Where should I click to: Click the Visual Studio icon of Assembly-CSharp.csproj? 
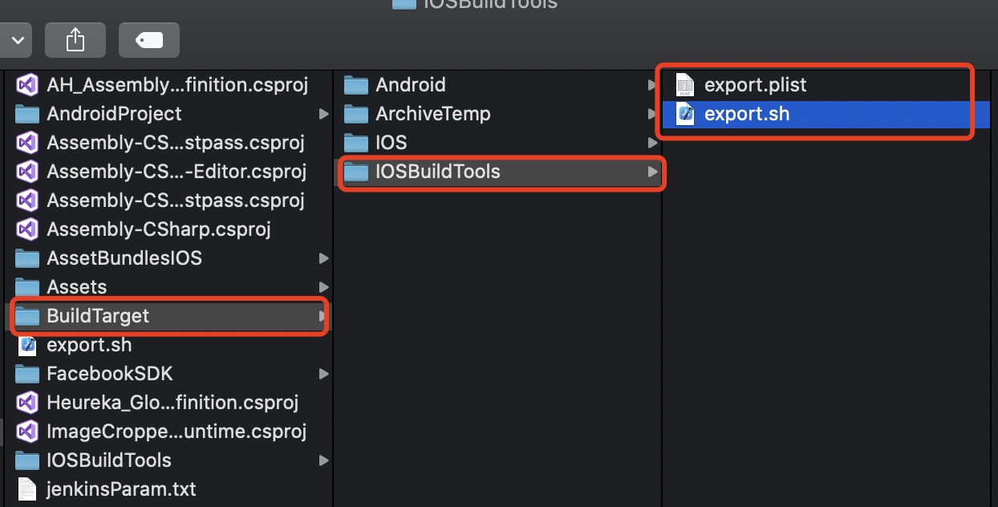tap(26, 229)
